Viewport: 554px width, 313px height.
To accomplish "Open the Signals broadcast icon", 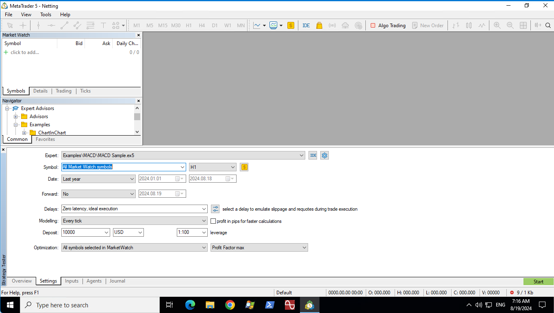I will point(332,25).
